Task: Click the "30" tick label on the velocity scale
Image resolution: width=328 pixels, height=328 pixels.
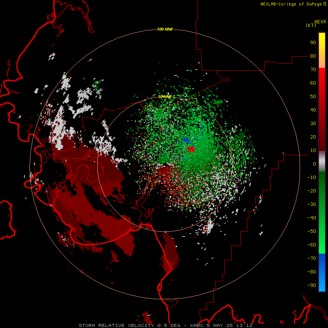Action: tap(313, 124)
